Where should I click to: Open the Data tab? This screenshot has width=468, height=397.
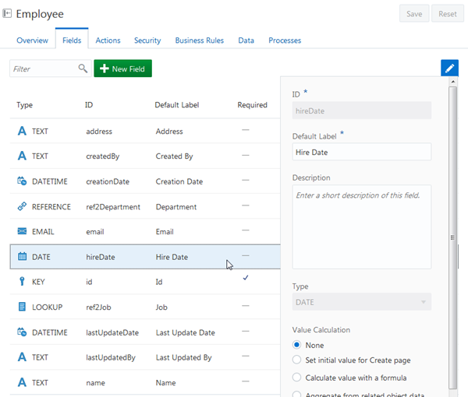246,40
